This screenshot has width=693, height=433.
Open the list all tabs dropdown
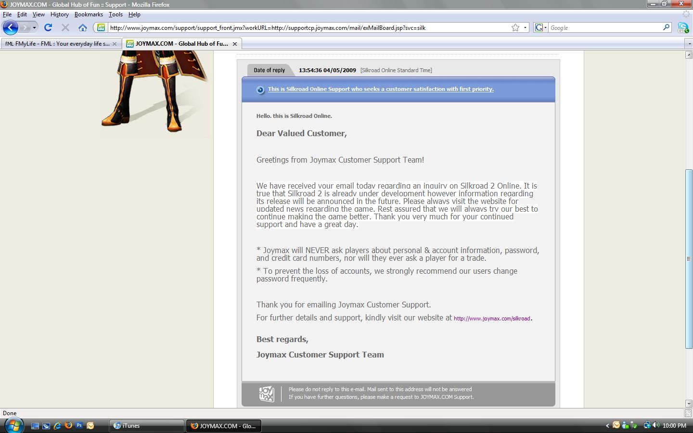[689, 44]
